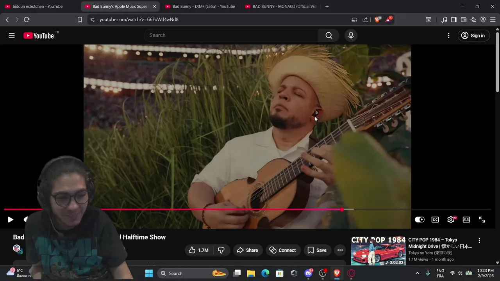
Task: Open options for CITY POP 1984 suggestion
Action: (x=479, y=240)
